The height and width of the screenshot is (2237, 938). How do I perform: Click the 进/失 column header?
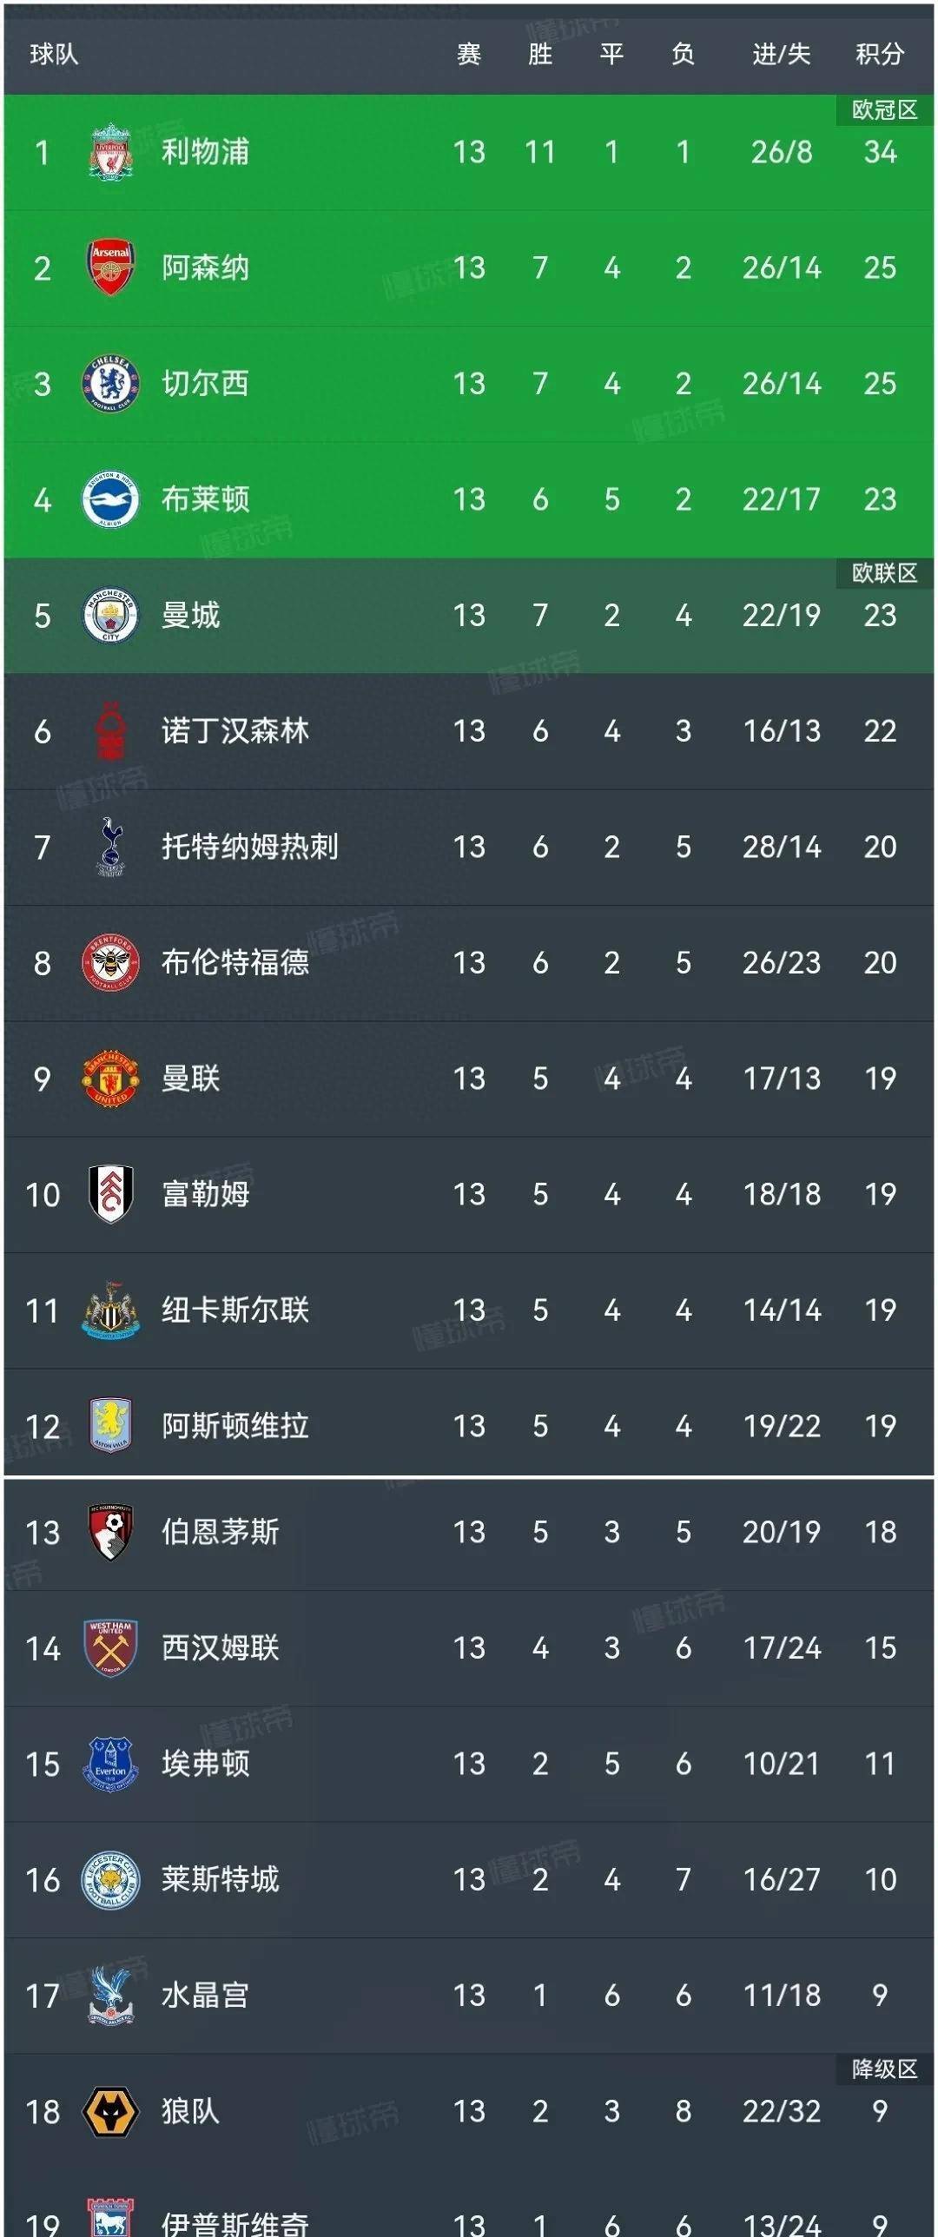point(779,52)
